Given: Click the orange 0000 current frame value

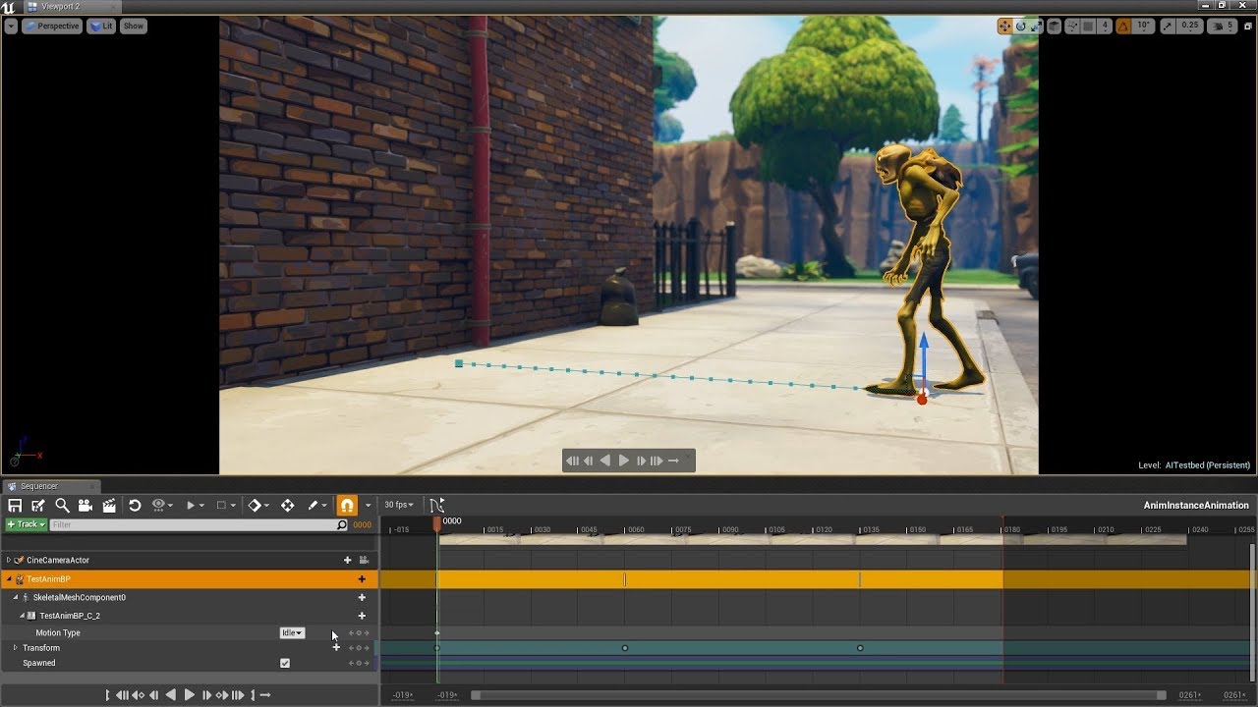Looking at the screenshot, I should (362, 525).
